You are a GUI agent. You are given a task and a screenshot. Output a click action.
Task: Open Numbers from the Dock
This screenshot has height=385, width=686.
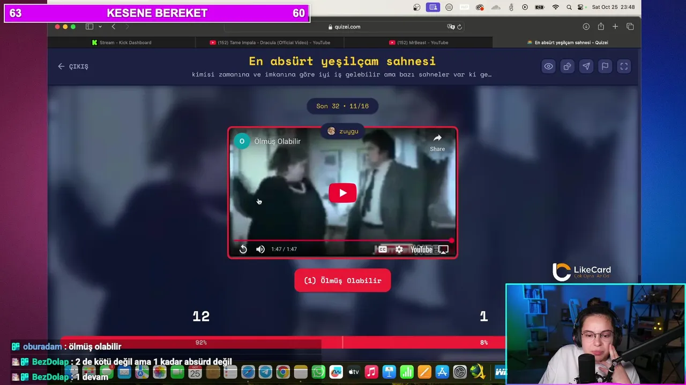pos(407,372)
